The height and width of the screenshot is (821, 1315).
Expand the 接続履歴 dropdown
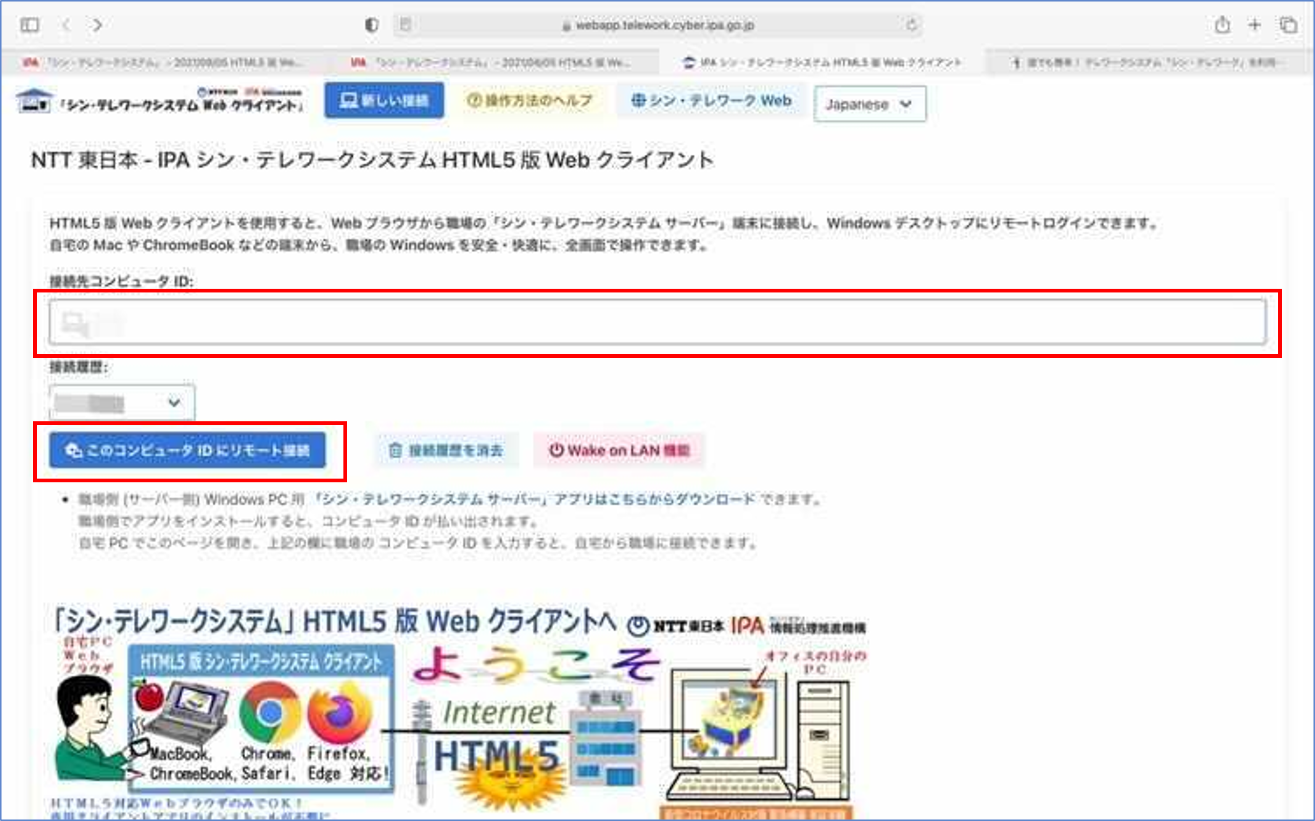(x=122, y=402)
